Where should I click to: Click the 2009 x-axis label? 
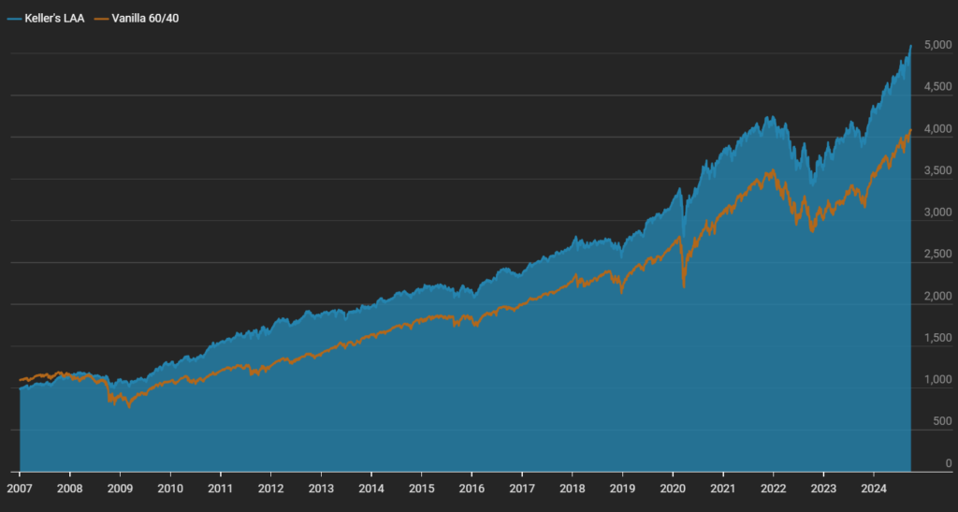(120, 489)
